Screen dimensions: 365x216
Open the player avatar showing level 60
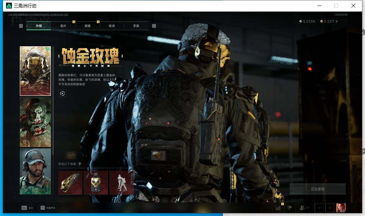point(341,208)
